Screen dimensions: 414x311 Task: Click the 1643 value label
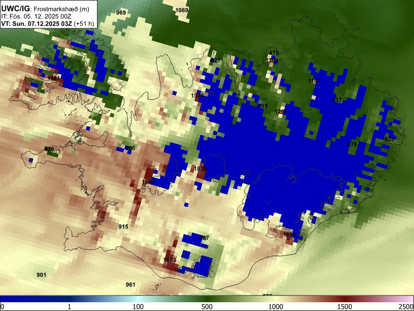click(x=148, y=181)
